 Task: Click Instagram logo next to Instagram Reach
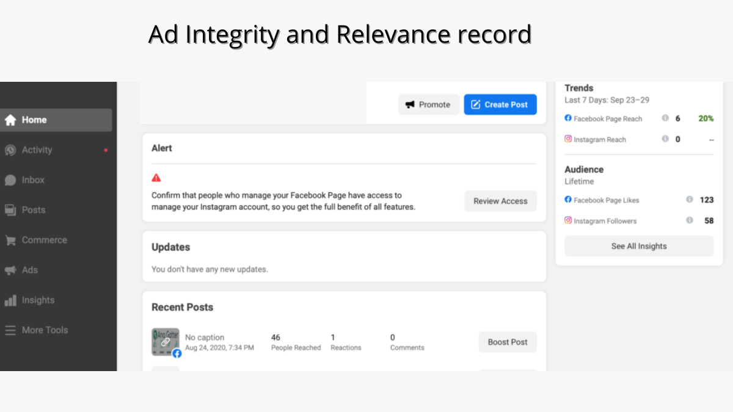(568, 139)
